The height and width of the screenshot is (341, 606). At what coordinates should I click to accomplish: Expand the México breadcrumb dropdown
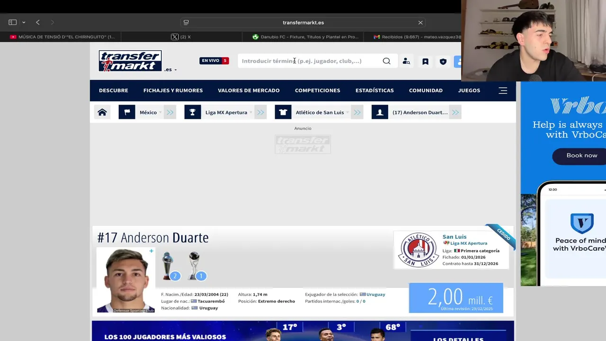point(160,113)
